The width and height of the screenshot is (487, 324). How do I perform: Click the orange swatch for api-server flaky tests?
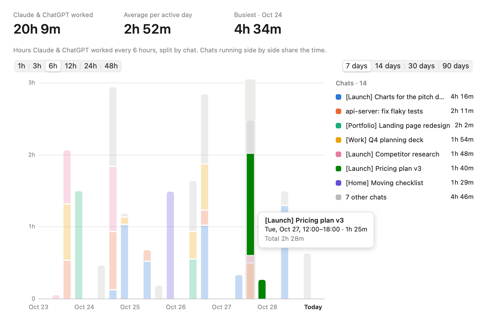click(x=338, y=111)
